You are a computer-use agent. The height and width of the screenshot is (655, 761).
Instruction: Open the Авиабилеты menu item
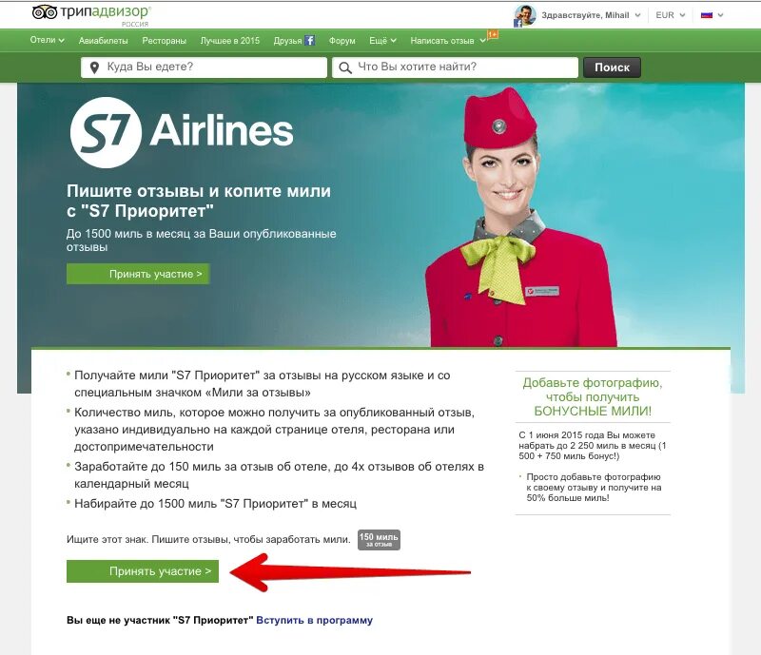click(104, 41)
